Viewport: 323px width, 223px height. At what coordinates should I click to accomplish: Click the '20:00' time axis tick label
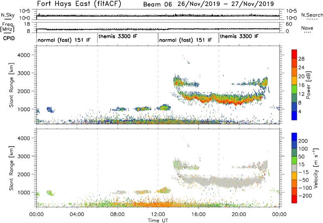239,215
